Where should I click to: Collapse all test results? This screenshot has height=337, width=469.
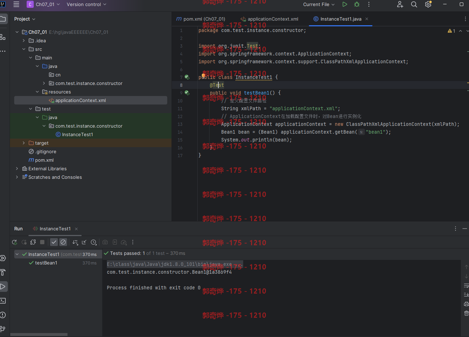tap(84, 242)
